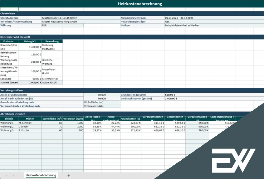
Task: Select the 228,57 € Grundkosten cell
Action: [131, 123]
